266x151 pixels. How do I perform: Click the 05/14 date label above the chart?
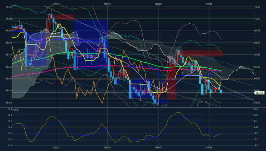pos(107,4)
